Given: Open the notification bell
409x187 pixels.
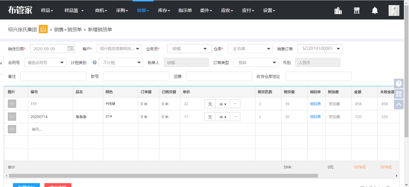Looking at the screenshot, I should (x=375, y=10).
